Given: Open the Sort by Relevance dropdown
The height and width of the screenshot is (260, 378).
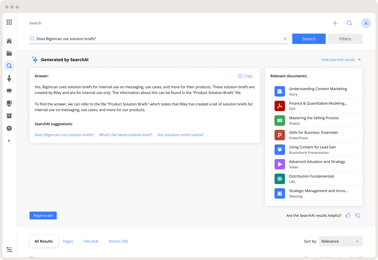Looking at the screenshot, I should [341, 241].
